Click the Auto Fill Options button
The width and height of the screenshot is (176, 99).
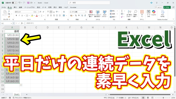(21, 85)
